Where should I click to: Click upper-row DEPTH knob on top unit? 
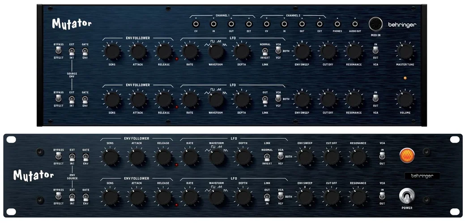[x=242, y=51]
